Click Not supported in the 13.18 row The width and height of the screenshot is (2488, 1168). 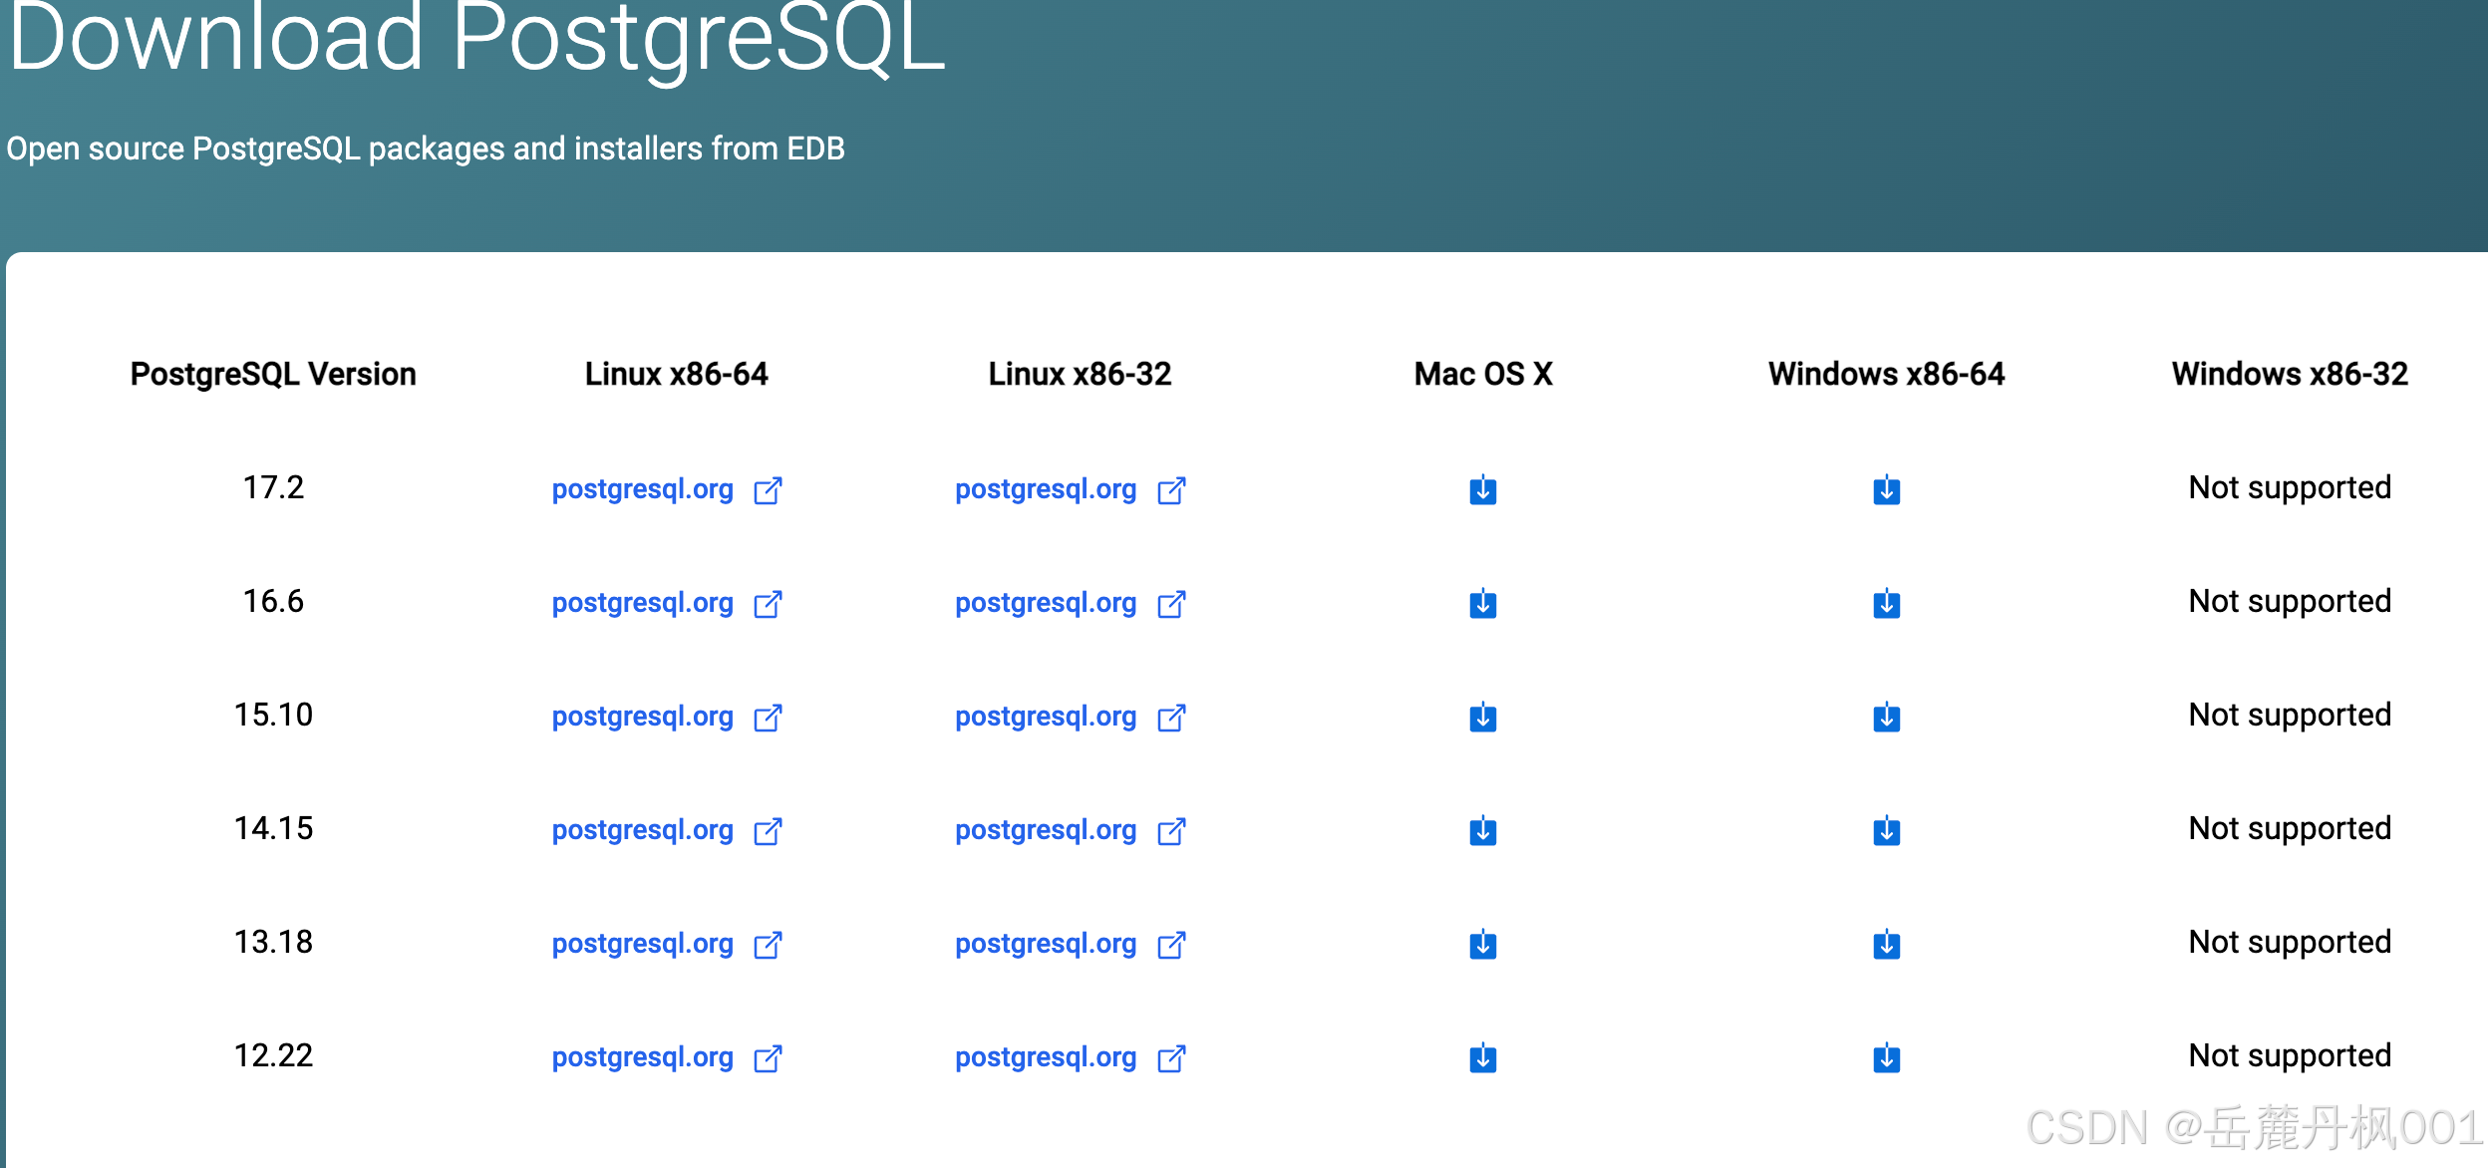2290,942
